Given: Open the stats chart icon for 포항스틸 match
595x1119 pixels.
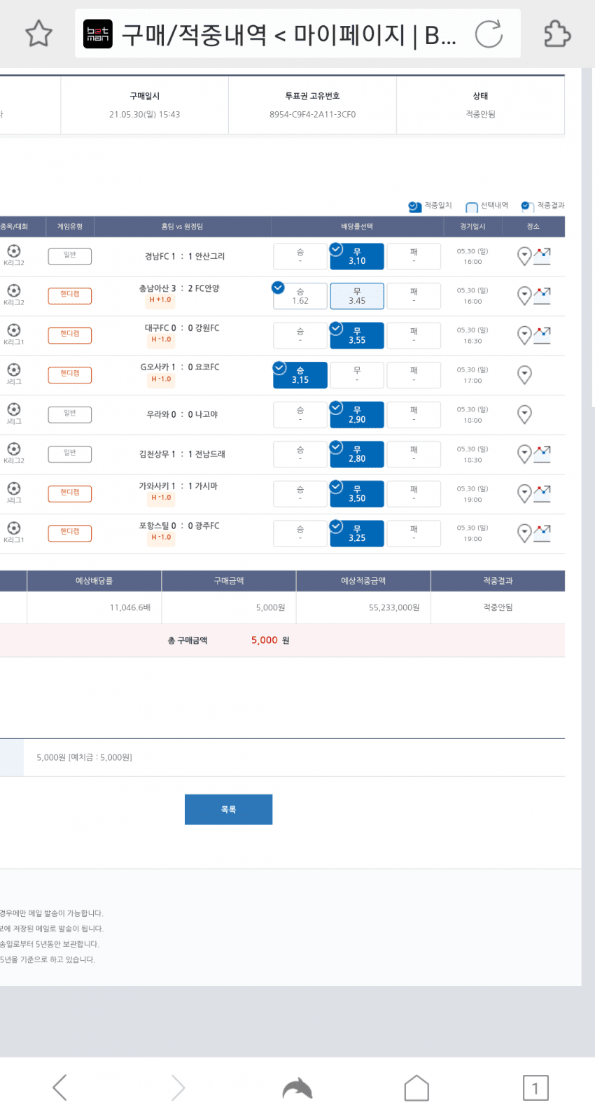Looking at the screenshot, I should point(542,533).
